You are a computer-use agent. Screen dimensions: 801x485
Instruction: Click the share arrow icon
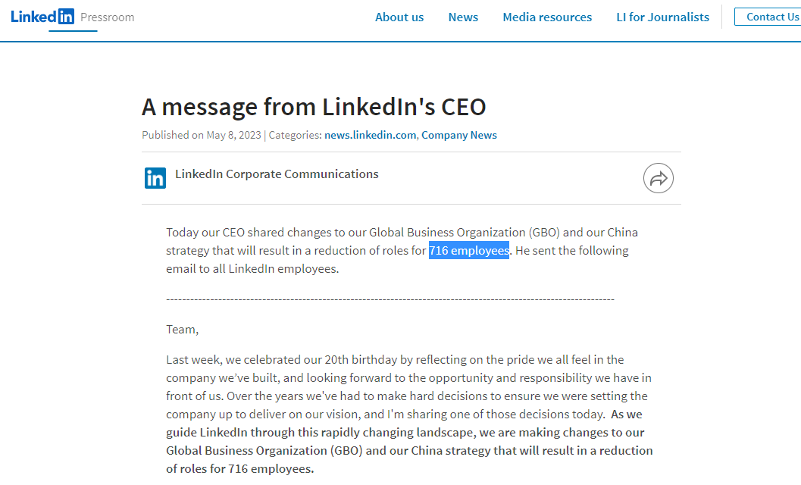point(658,179)
